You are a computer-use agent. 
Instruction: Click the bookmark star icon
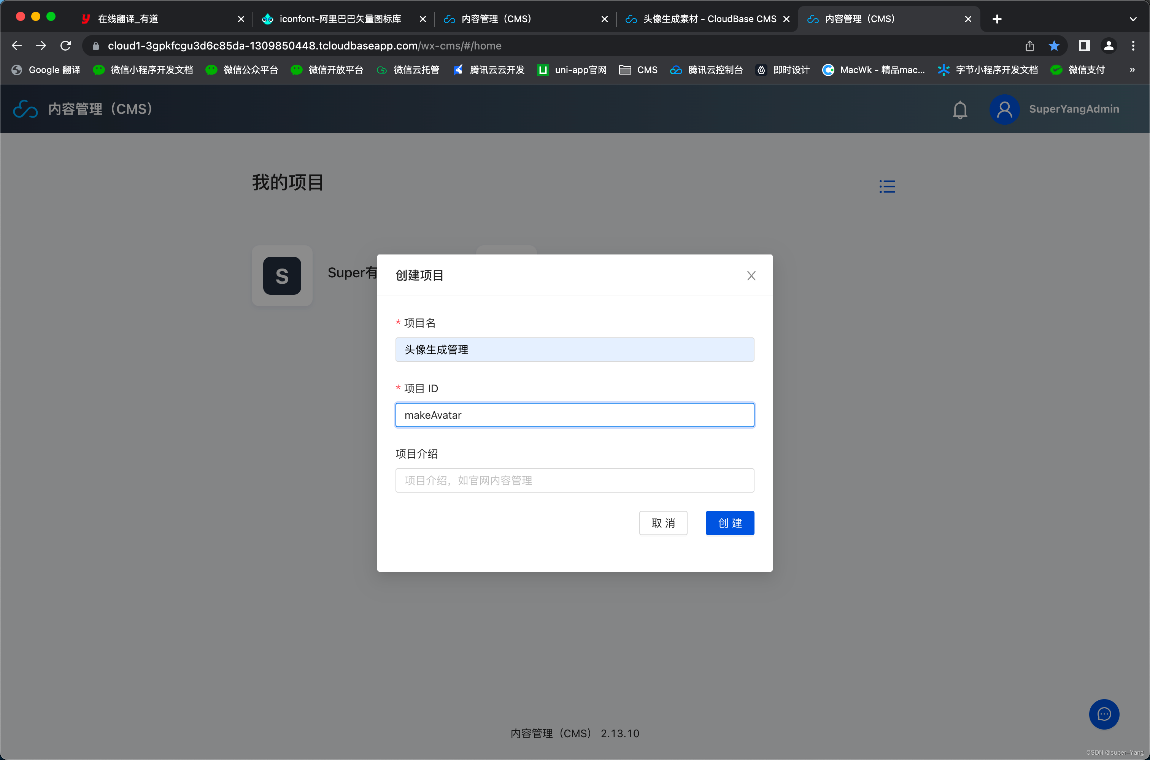(x=1054, y=46)
